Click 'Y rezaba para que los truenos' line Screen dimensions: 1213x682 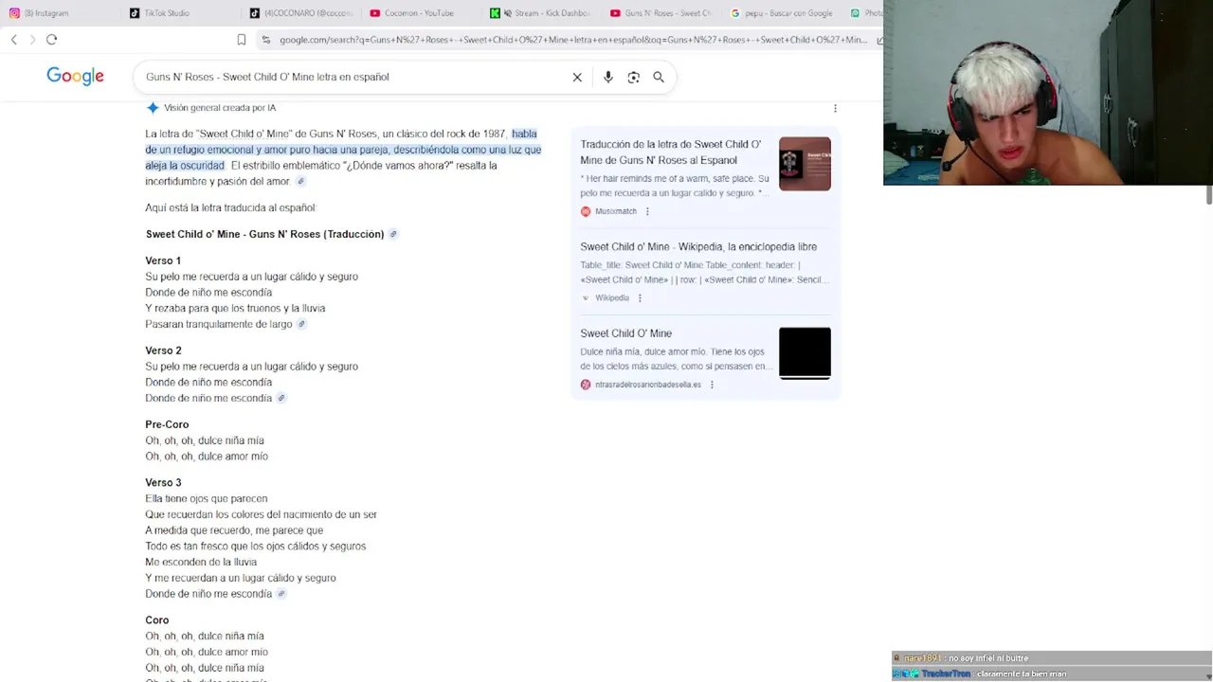tap(235, 308)
